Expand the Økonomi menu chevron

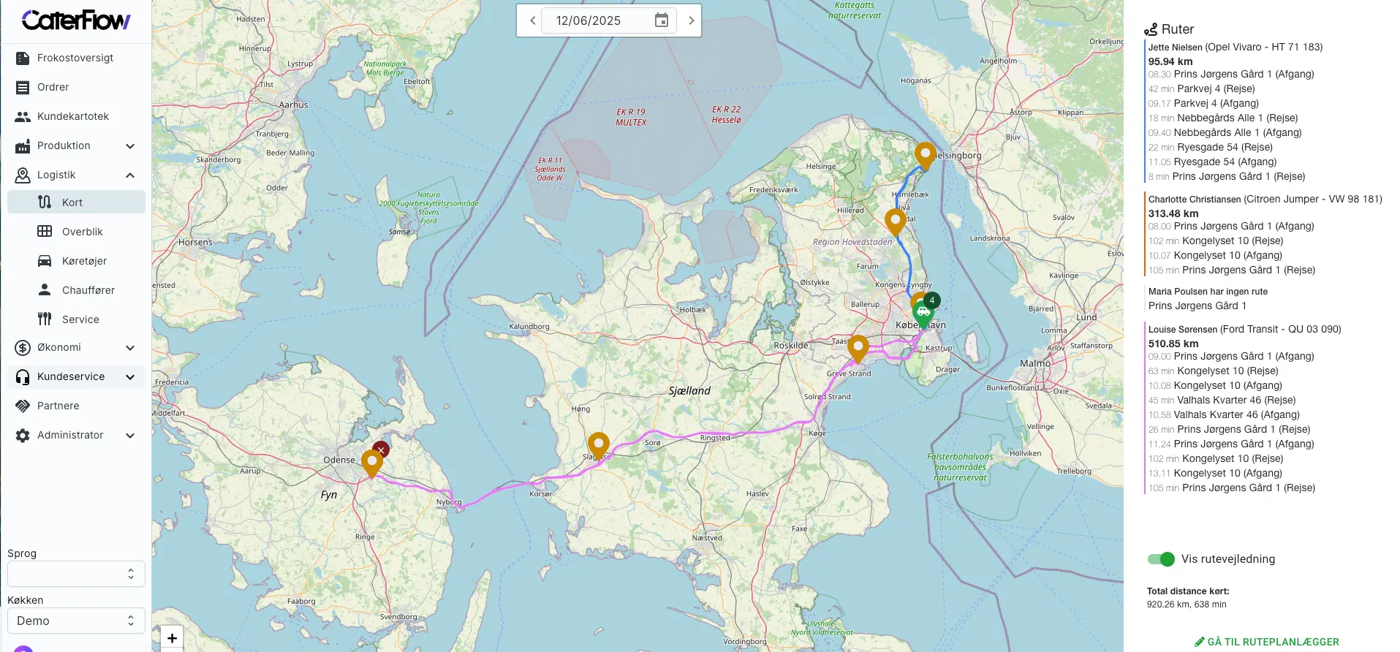pyautogui.click(x=130, y=348)
